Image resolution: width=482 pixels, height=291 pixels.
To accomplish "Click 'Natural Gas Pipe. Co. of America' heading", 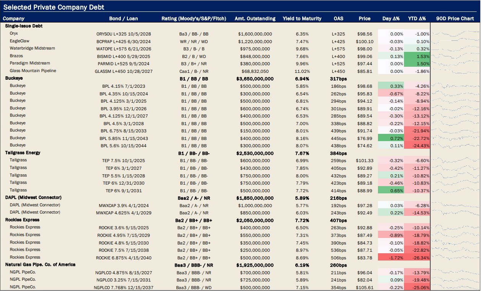I will 40,264.
